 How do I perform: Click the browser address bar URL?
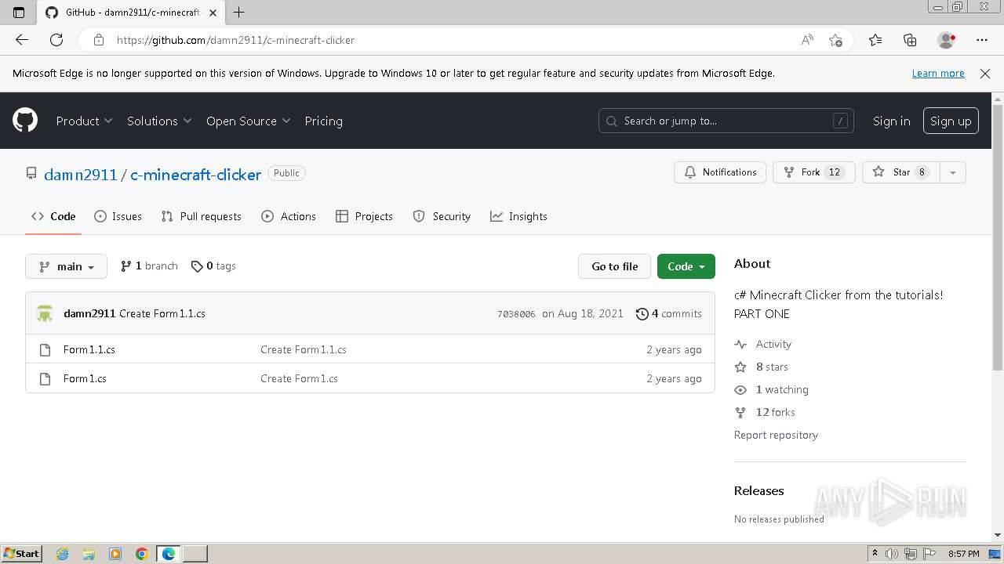pos(235,40)
